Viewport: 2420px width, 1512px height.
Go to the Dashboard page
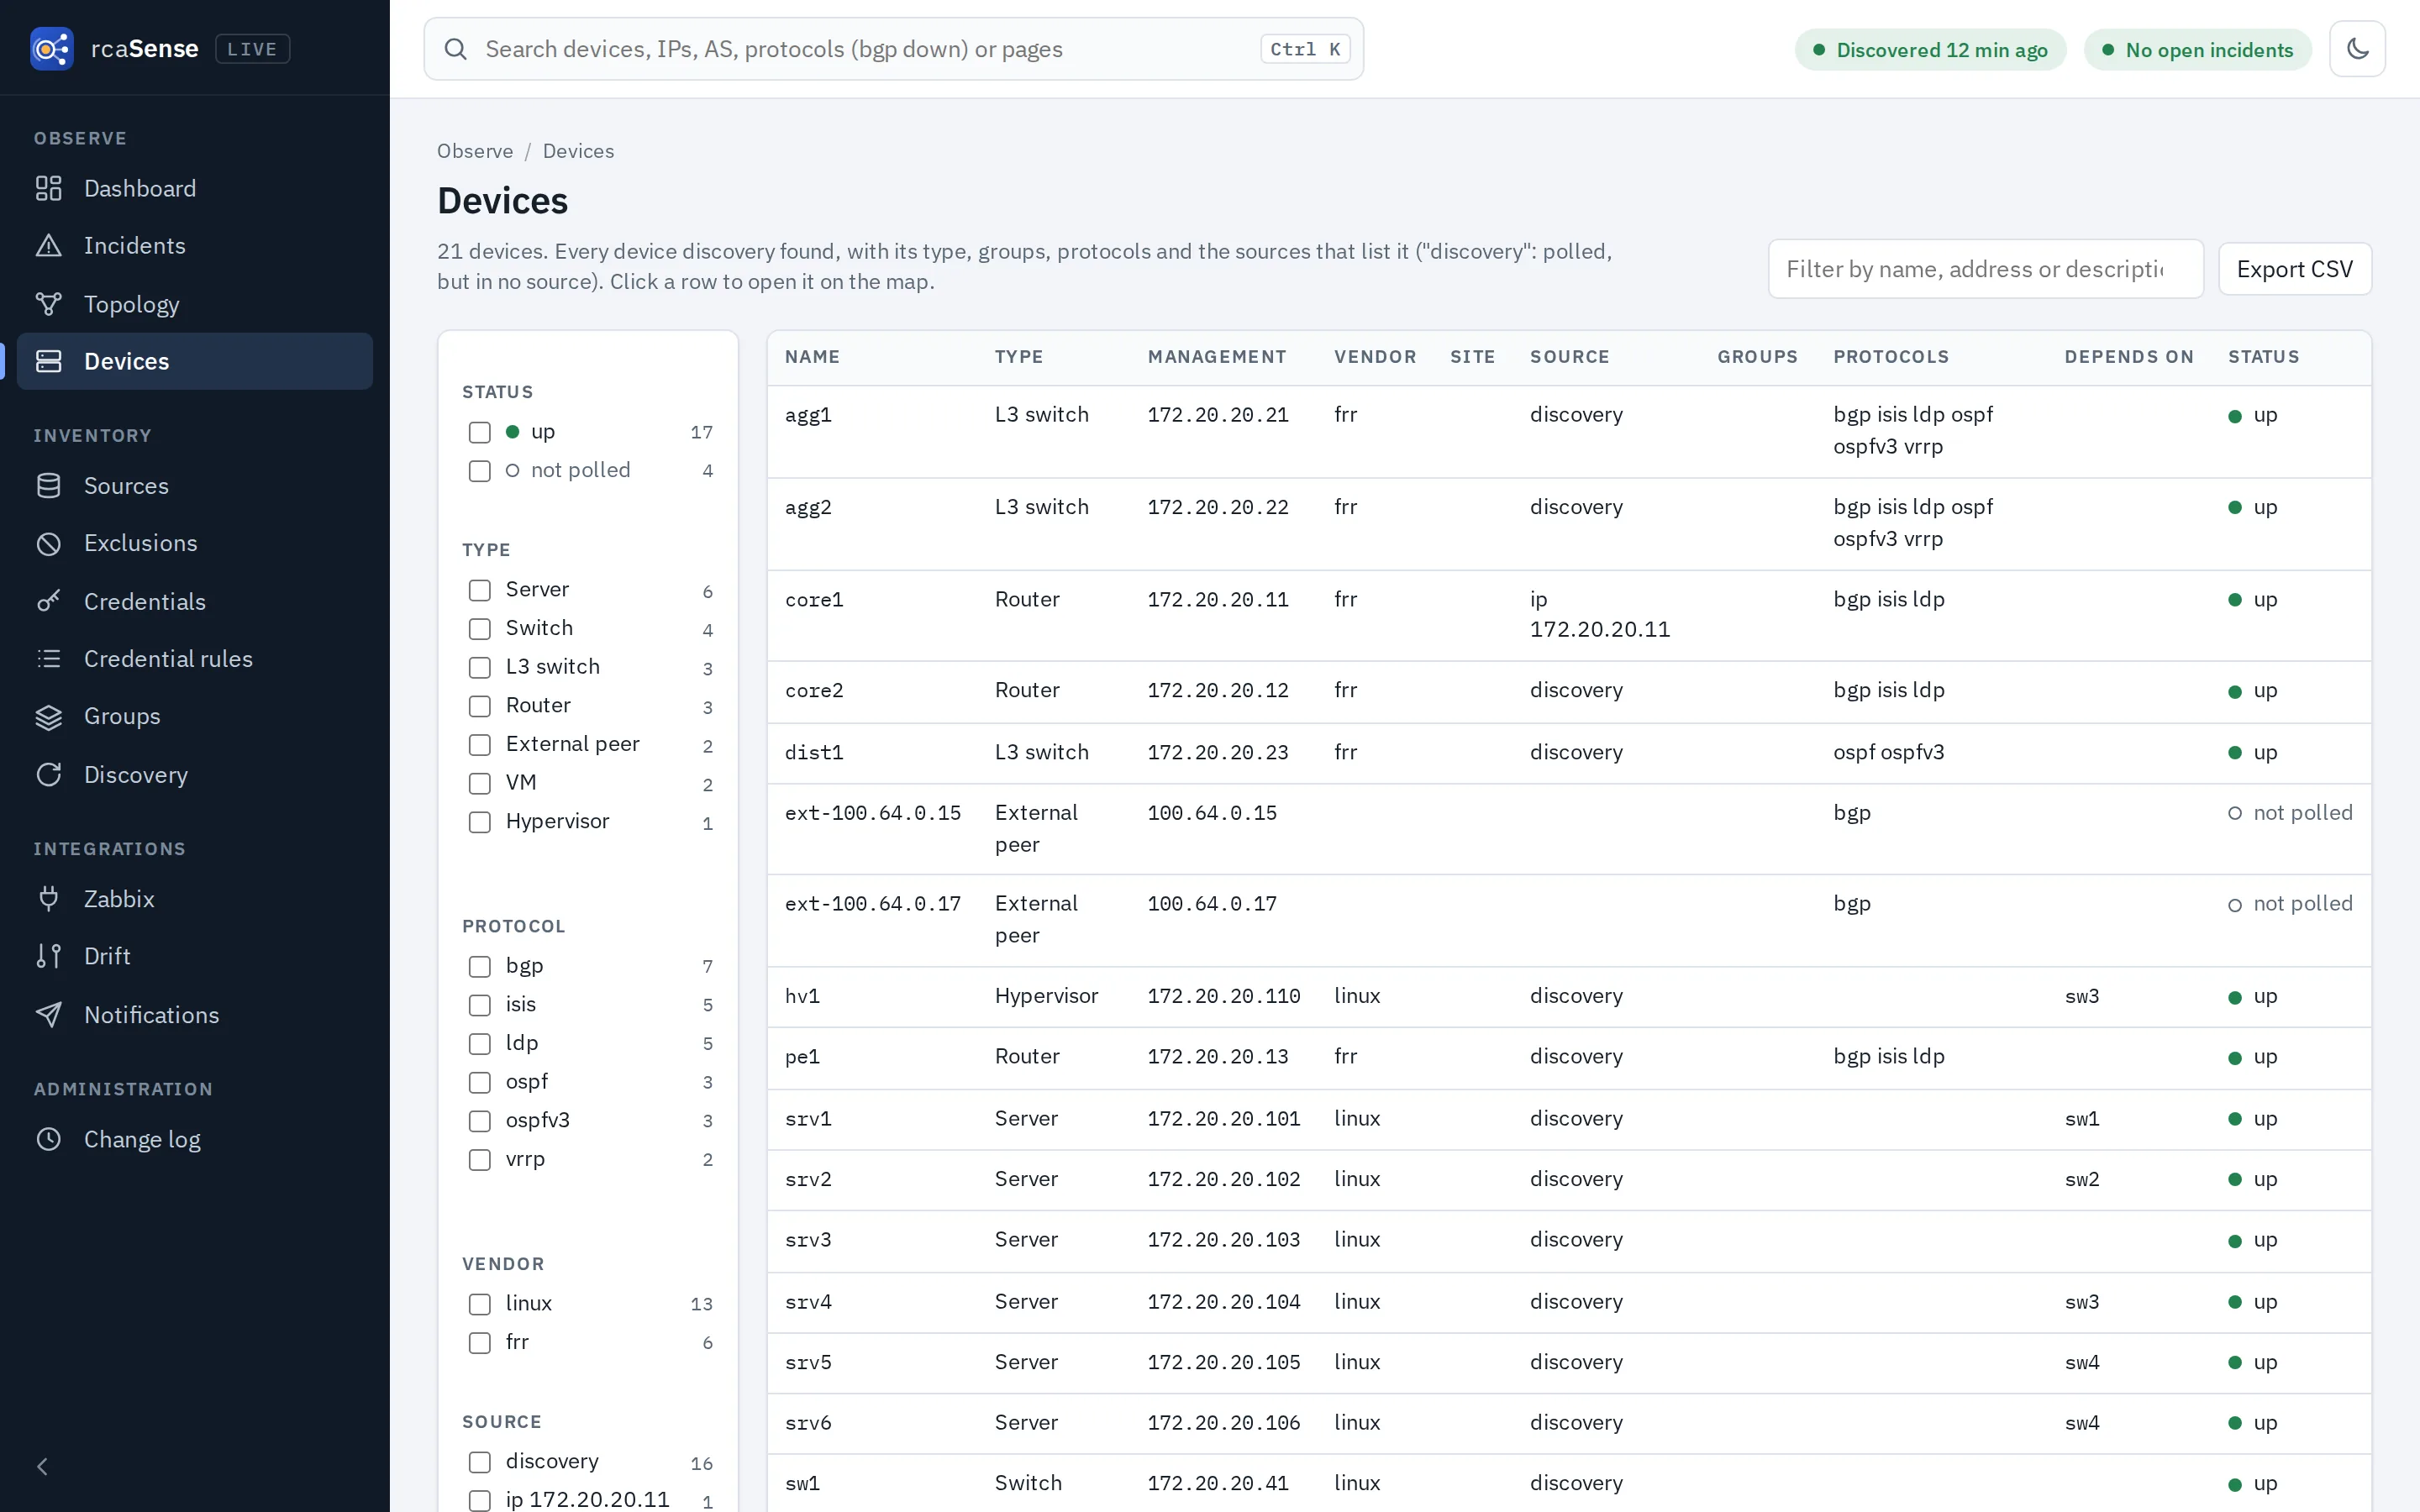(x=195, y=188)
